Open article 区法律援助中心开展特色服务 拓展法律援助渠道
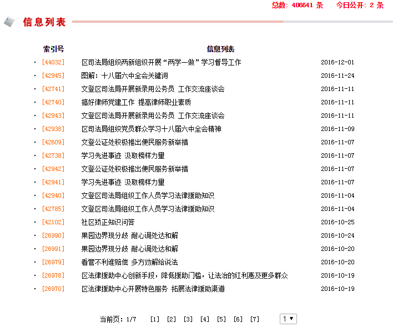The width and height of the screenshot is (393, 327). pyautogui.click(x=153, y=289)
